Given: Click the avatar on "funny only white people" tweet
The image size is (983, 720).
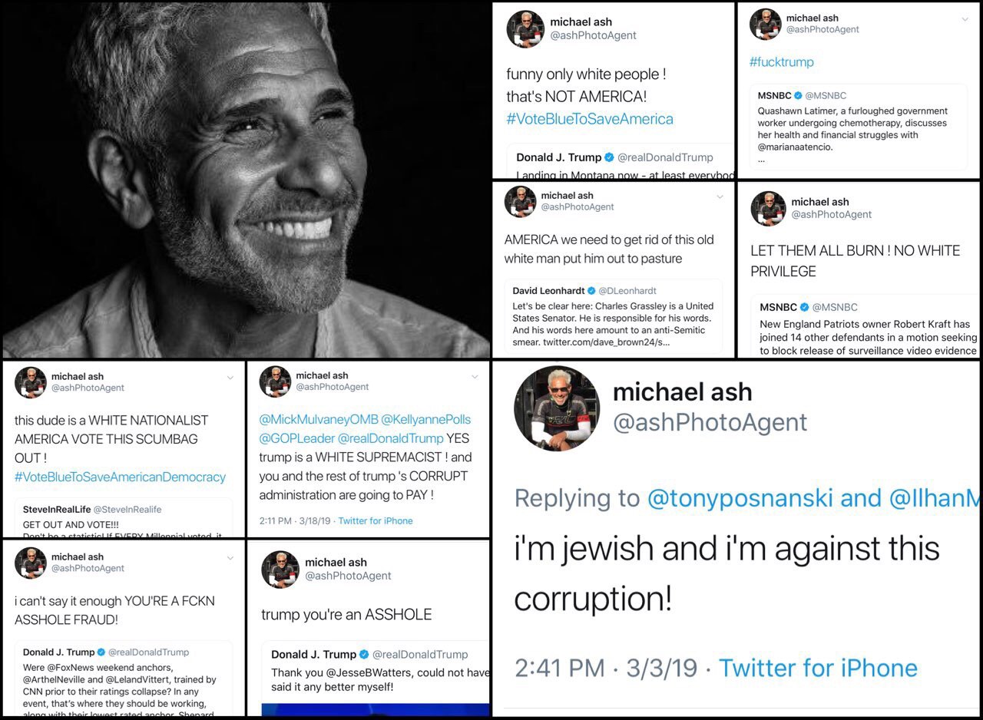Looking at the screenshot, I should click(x=525, y=29).
